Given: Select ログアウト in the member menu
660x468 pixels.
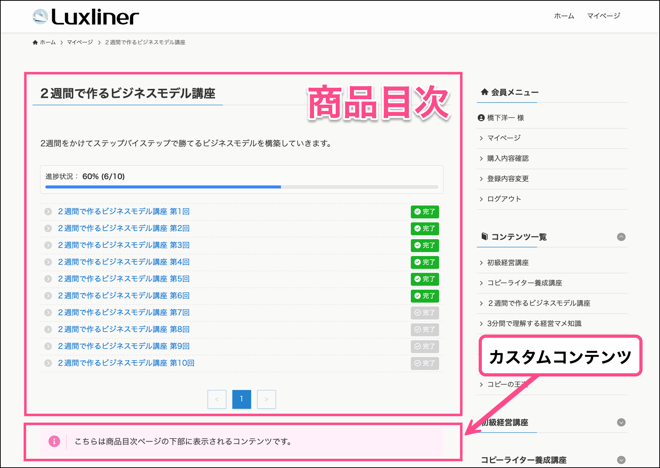Looking at the screenshot, I should click(x=504, y=199).
